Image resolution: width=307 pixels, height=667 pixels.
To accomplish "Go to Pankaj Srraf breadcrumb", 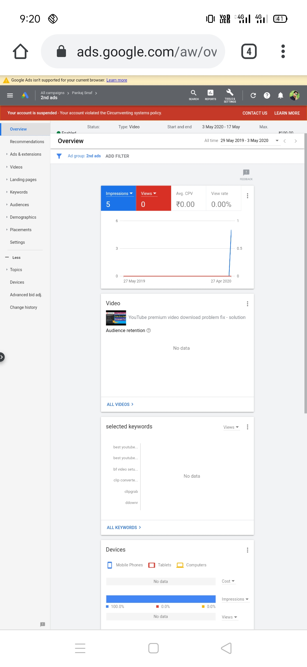I will (x=82, y=93).
